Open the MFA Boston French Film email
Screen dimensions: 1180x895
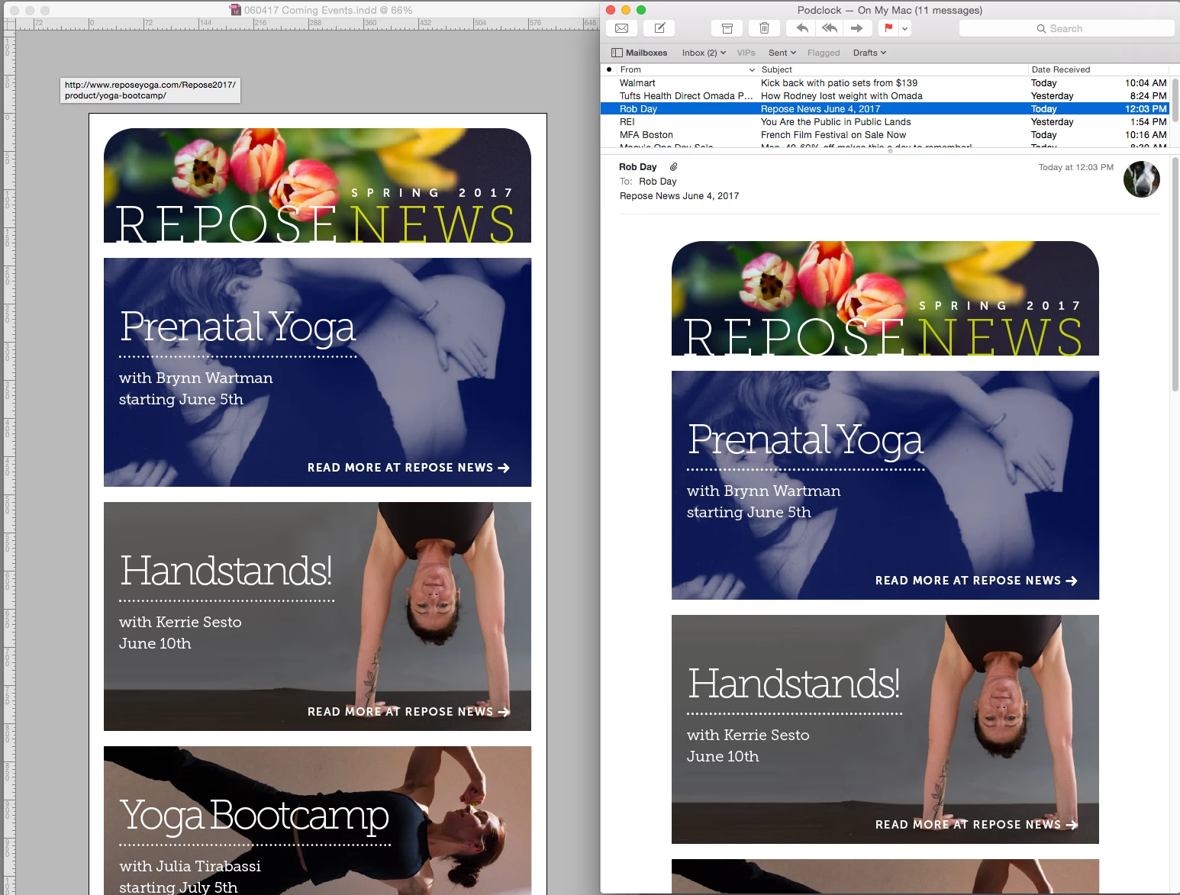(885, 134)
